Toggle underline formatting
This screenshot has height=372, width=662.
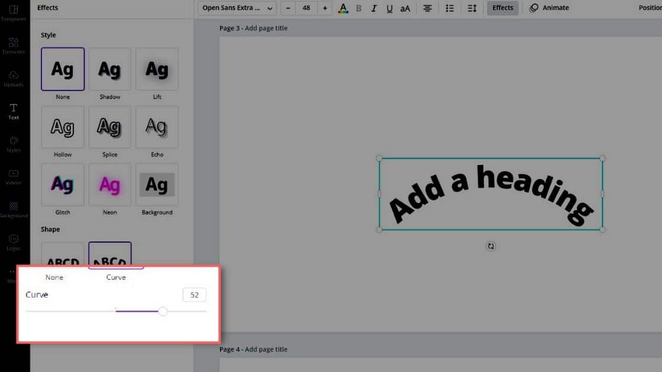[390, 8]
